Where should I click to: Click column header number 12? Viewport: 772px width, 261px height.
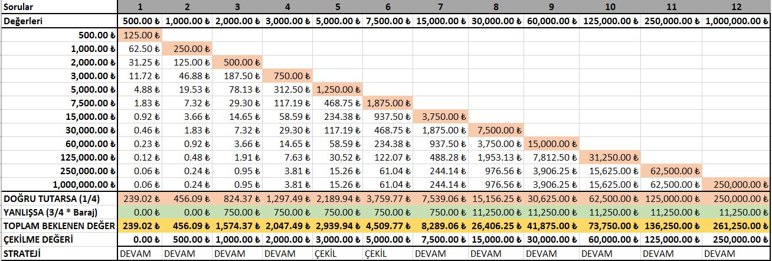coord(736,7)
